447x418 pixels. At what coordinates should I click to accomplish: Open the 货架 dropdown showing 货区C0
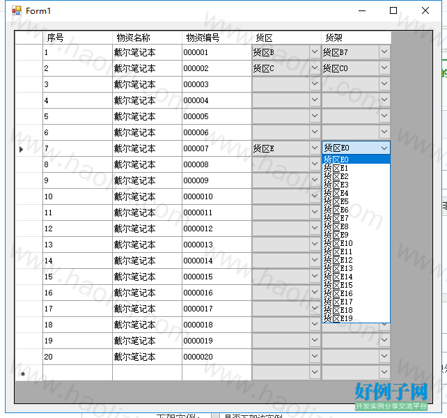tap(384, 68)
